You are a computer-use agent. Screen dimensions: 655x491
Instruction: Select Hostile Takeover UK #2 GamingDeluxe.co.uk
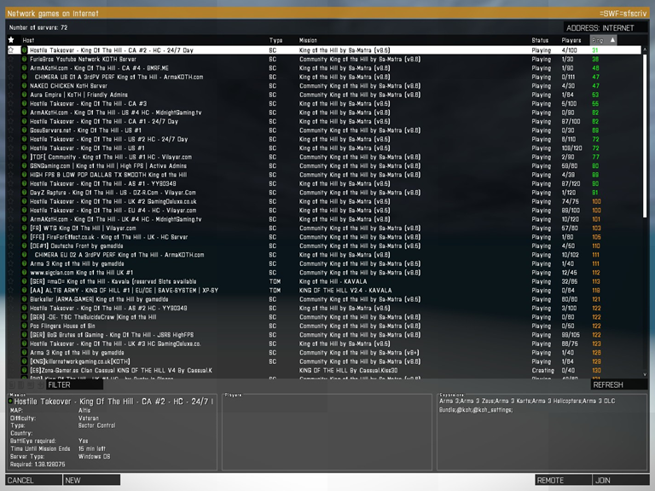pos(324,202)
